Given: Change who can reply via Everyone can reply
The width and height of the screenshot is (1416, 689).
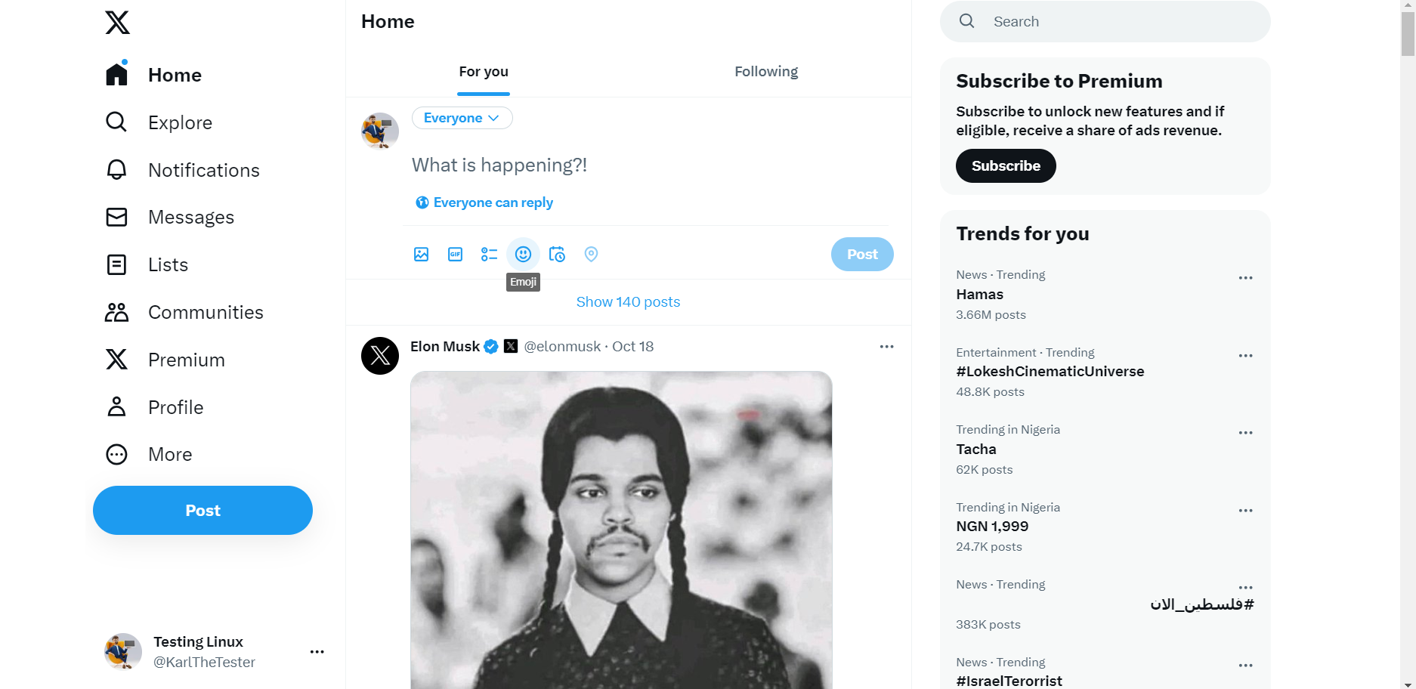Looking at the screenshot, I should [484, 202].
